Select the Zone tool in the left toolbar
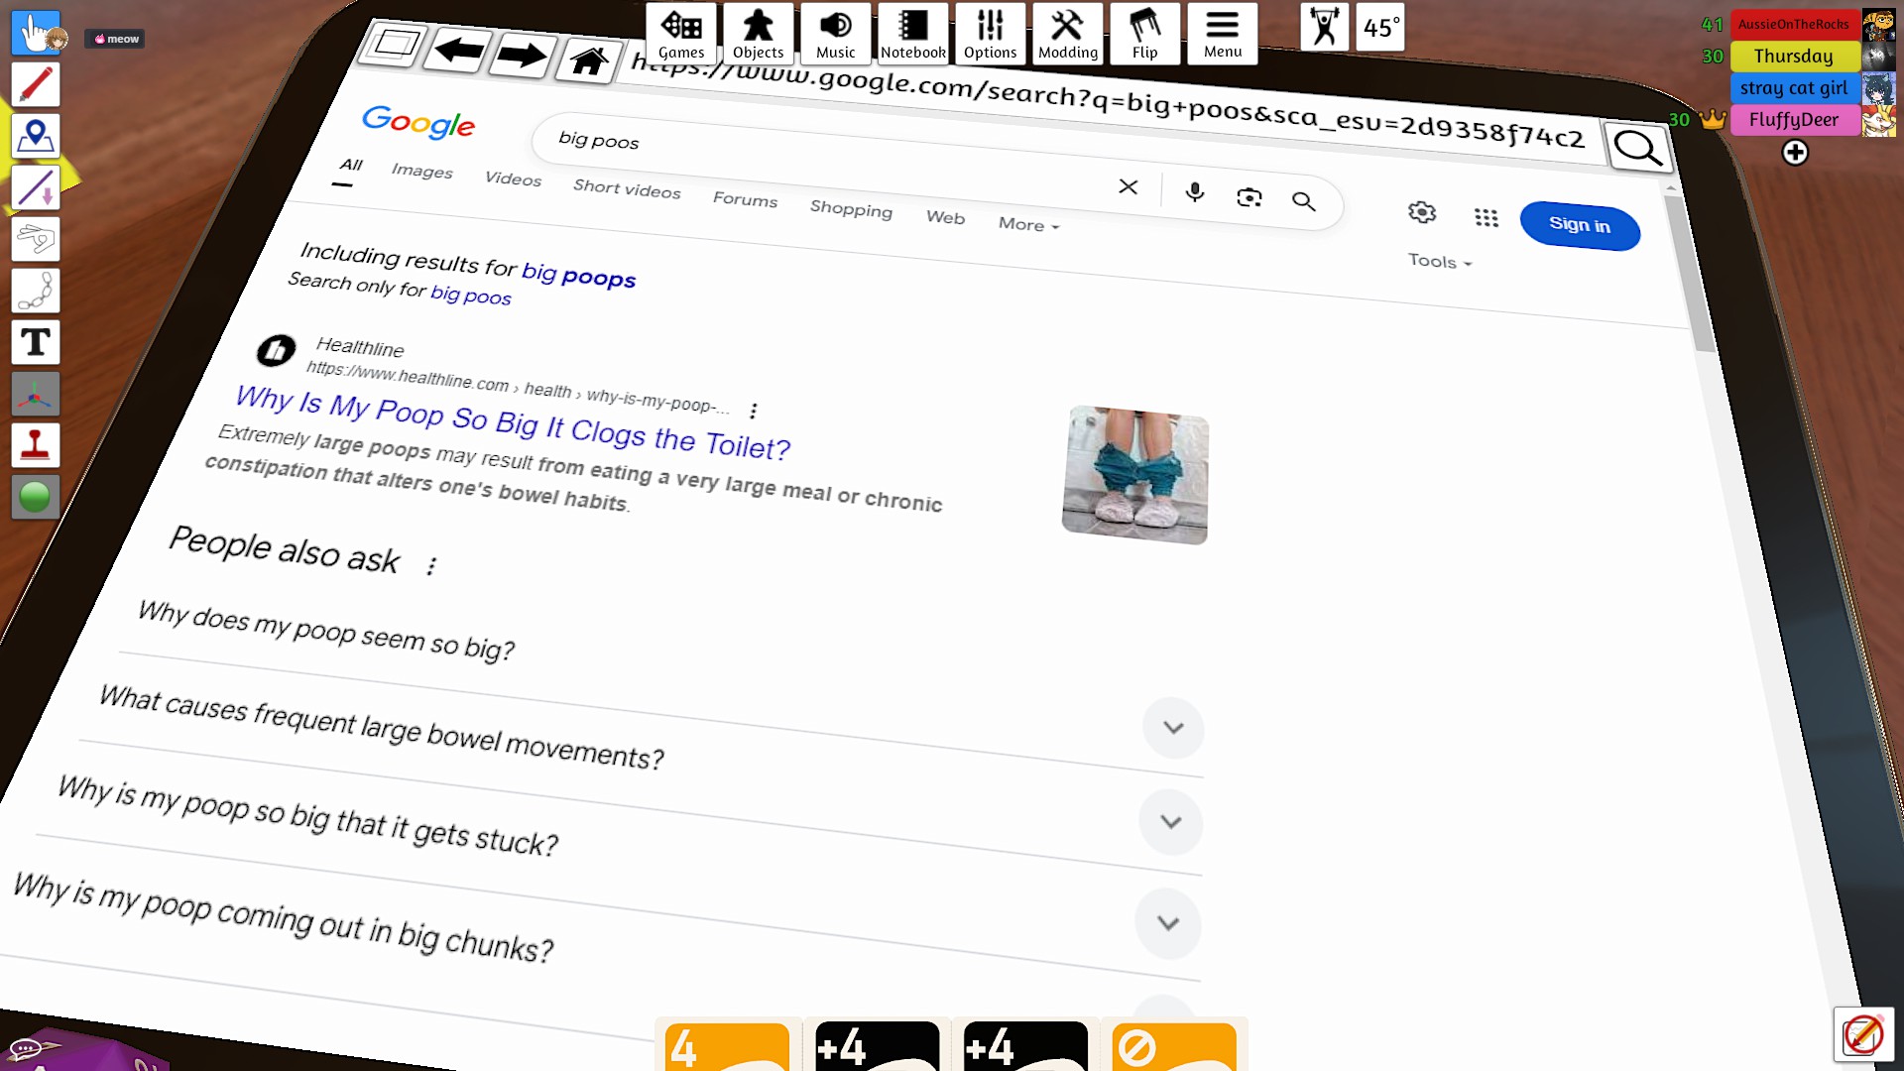This screenshot has height=1071, width=1904. tap(36, 136)
